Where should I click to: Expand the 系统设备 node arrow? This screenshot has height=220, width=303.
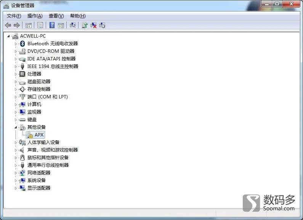click(x=16, y=180)
